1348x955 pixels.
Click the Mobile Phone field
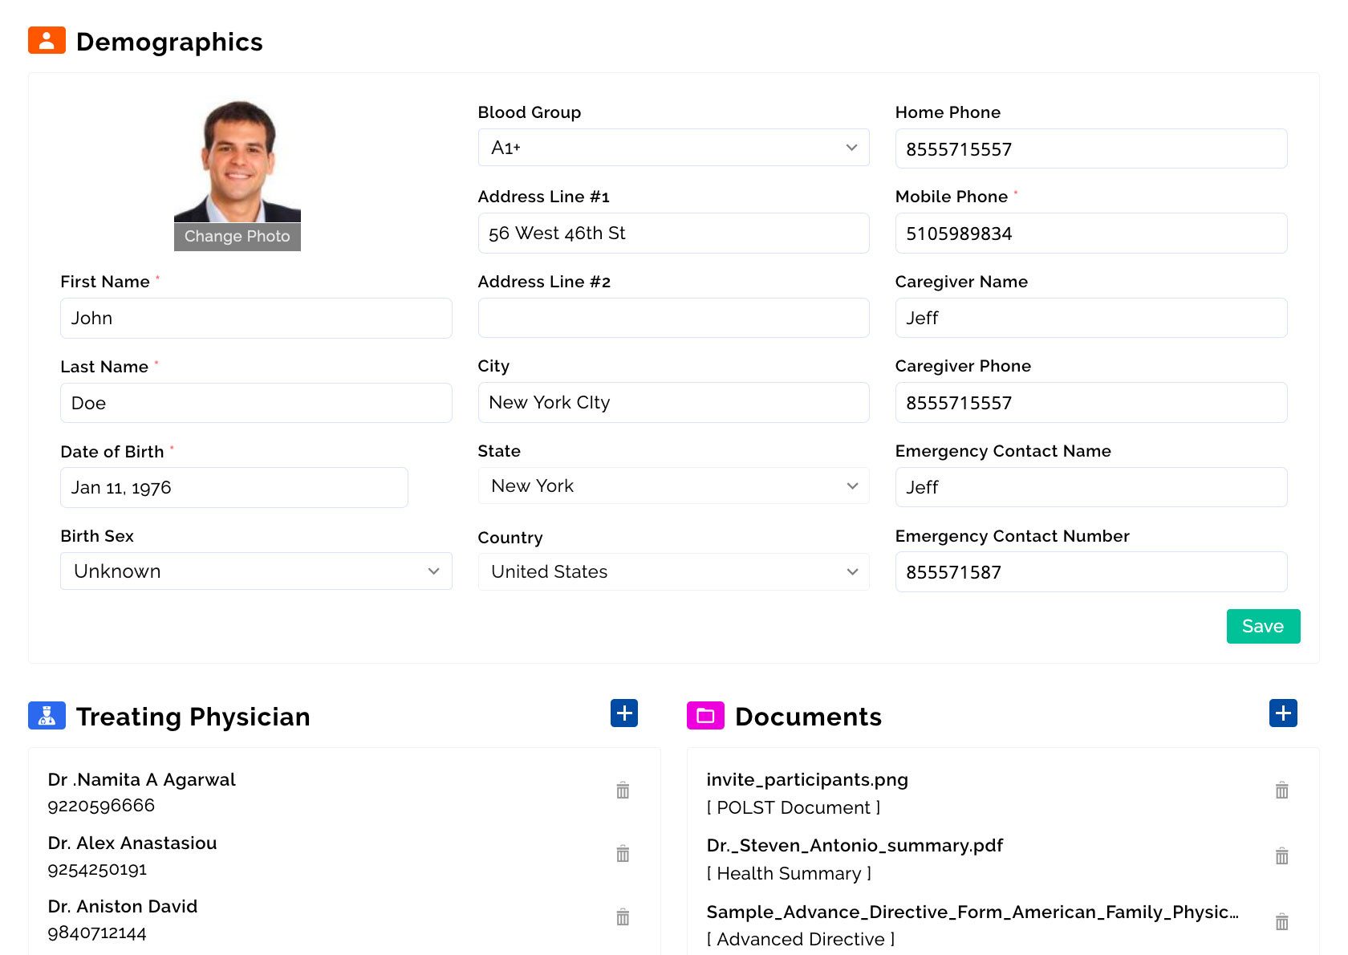tap(1090, 234)
